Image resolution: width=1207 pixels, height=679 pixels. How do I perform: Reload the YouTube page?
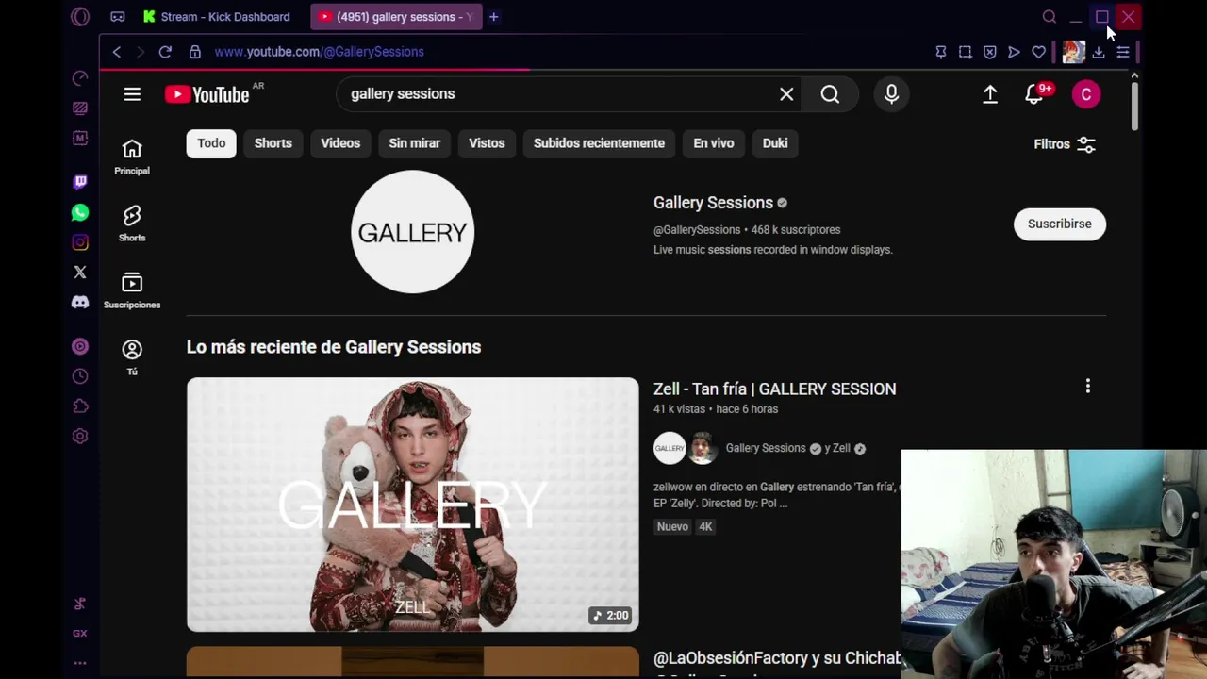coord(165,52)
